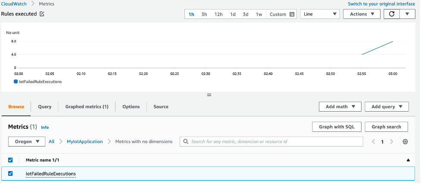Click the metric search input field
421x184 pixels.
click(271, 142)
